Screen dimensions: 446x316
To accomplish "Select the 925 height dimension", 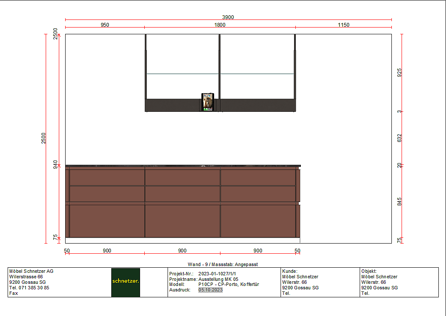I will pyautogui.click(x=399, y=72).
